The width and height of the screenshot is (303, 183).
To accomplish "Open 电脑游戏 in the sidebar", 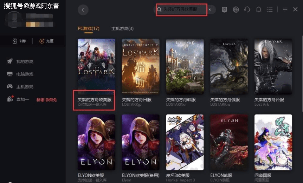I will [x=25, y=74].
